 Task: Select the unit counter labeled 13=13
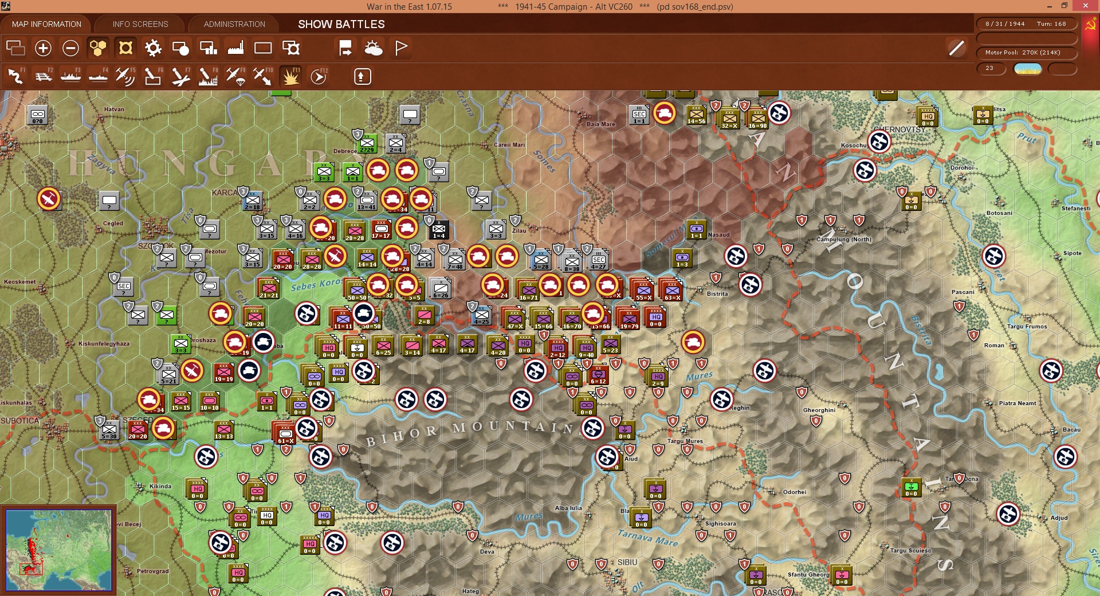tap(224, 429)
